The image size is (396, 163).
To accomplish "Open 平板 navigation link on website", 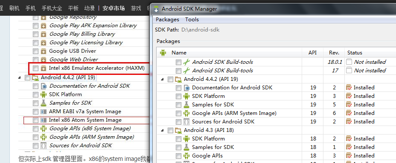I will click(73, 8).
